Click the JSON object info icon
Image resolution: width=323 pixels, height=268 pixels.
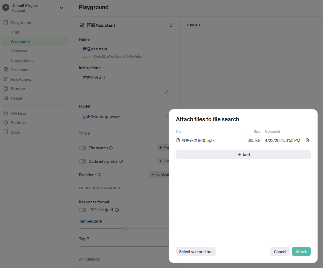[117, 210]
